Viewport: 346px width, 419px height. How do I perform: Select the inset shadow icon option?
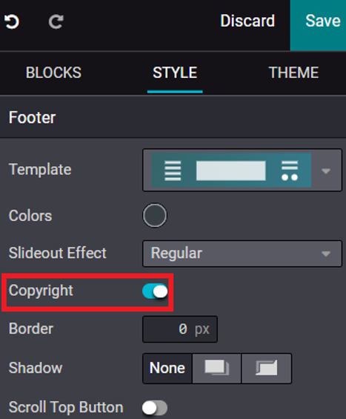click(266, 369)
